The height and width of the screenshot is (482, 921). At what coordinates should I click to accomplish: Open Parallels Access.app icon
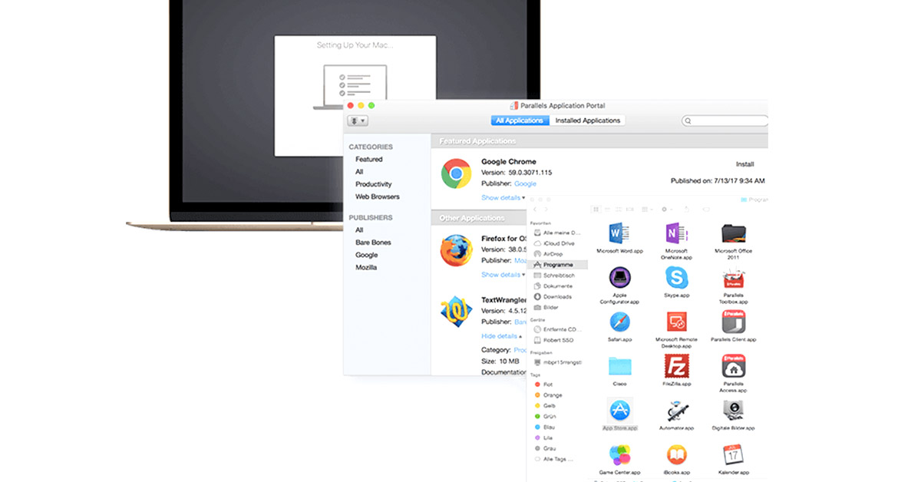point(734,366)
